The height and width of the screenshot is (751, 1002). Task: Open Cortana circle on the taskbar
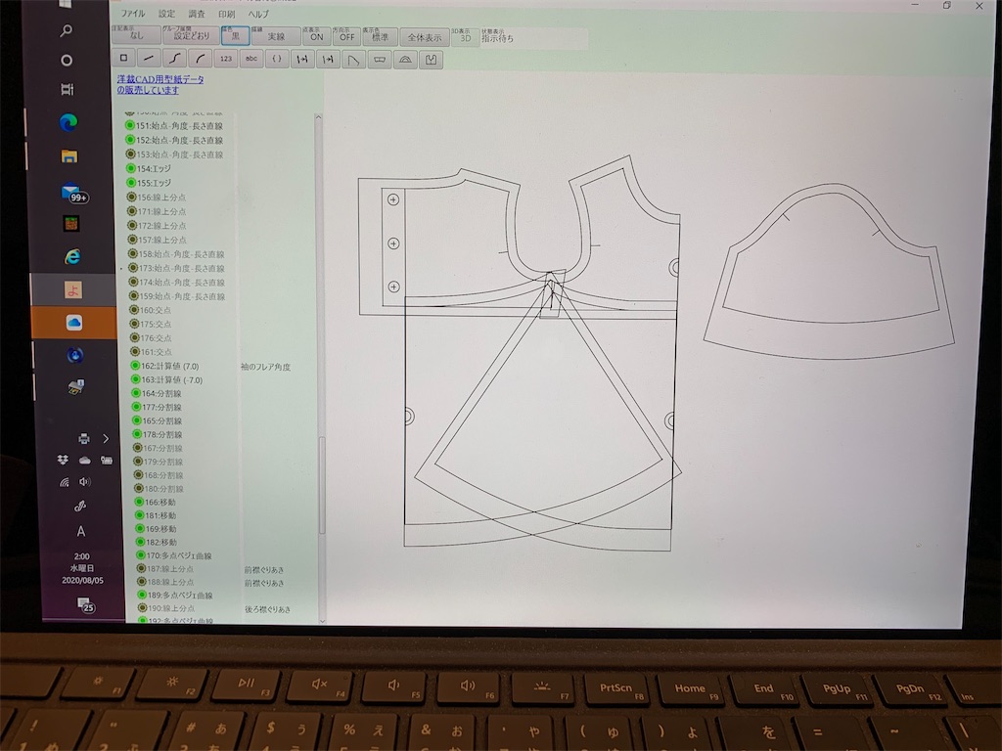(67, 60)
